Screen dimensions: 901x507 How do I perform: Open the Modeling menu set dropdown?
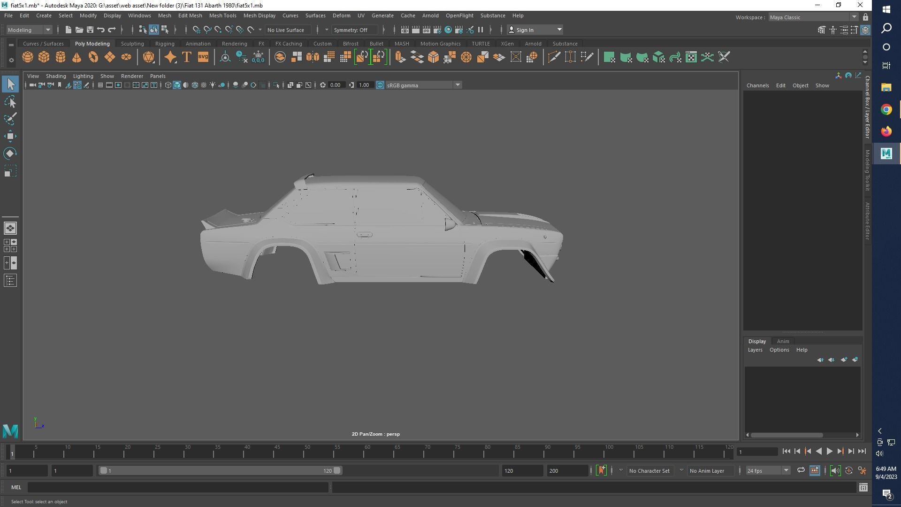(x=29, y=30)
